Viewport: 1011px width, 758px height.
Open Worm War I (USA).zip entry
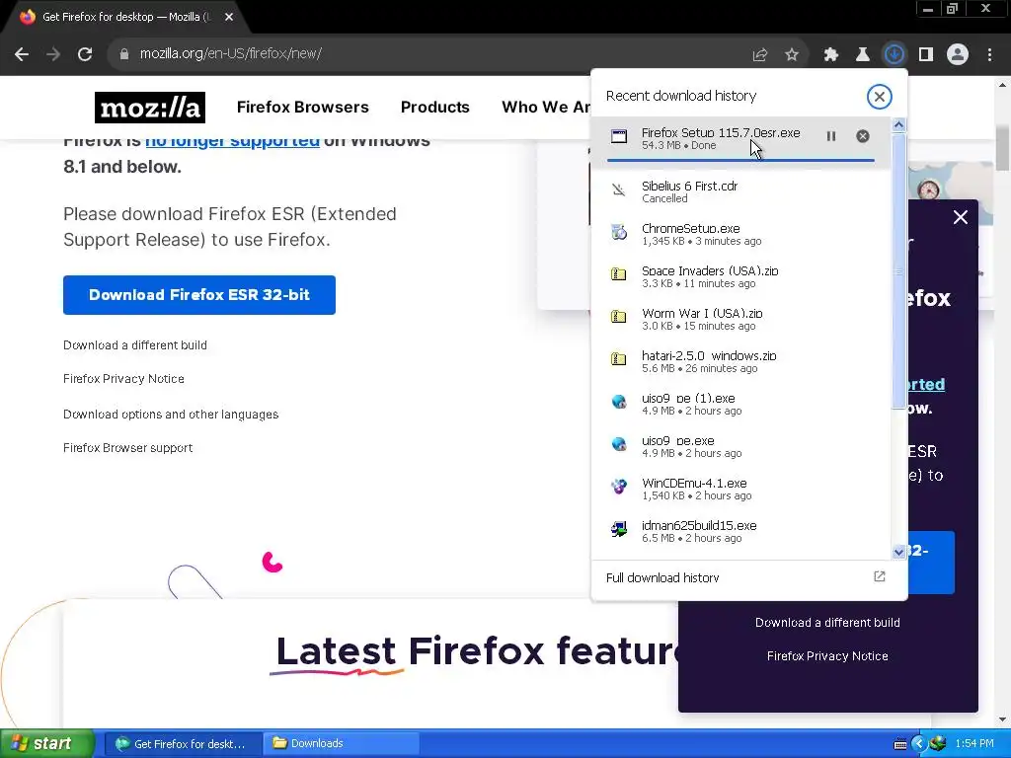click(x=740, y=320)
